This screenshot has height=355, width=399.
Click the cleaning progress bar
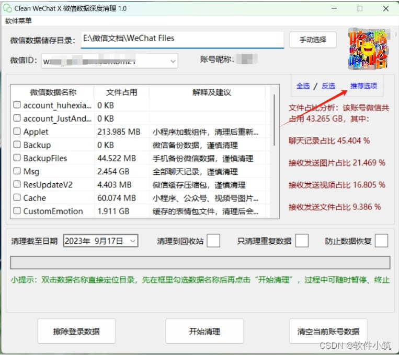[x=200, y=263]
